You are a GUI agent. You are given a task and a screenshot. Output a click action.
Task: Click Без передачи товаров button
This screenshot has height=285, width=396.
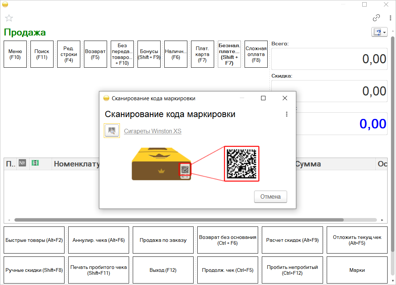pos(122,54)
